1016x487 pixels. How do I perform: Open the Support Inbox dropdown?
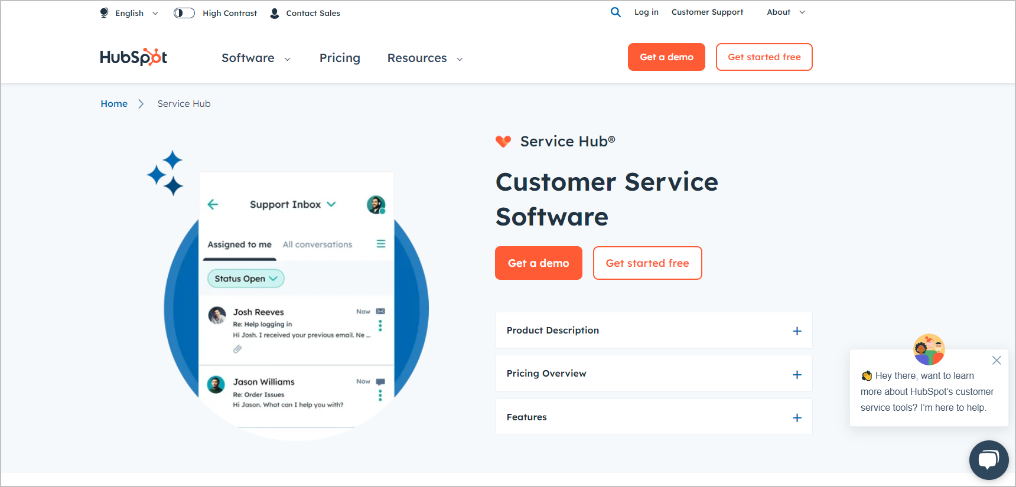293,204
